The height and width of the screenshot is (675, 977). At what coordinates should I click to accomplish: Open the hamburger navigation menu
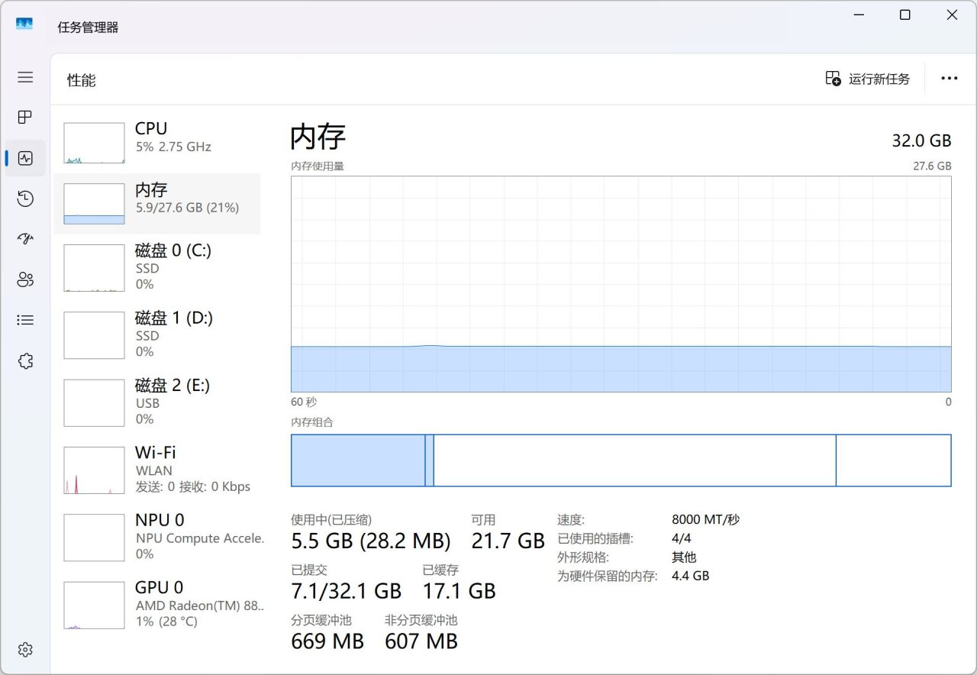[25, 77]
